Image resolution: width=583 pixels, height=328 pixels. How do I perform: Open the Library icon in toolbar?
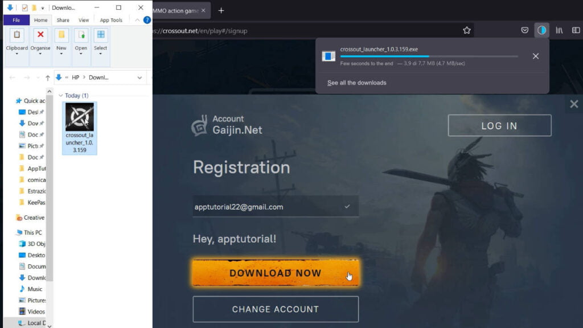560,30
